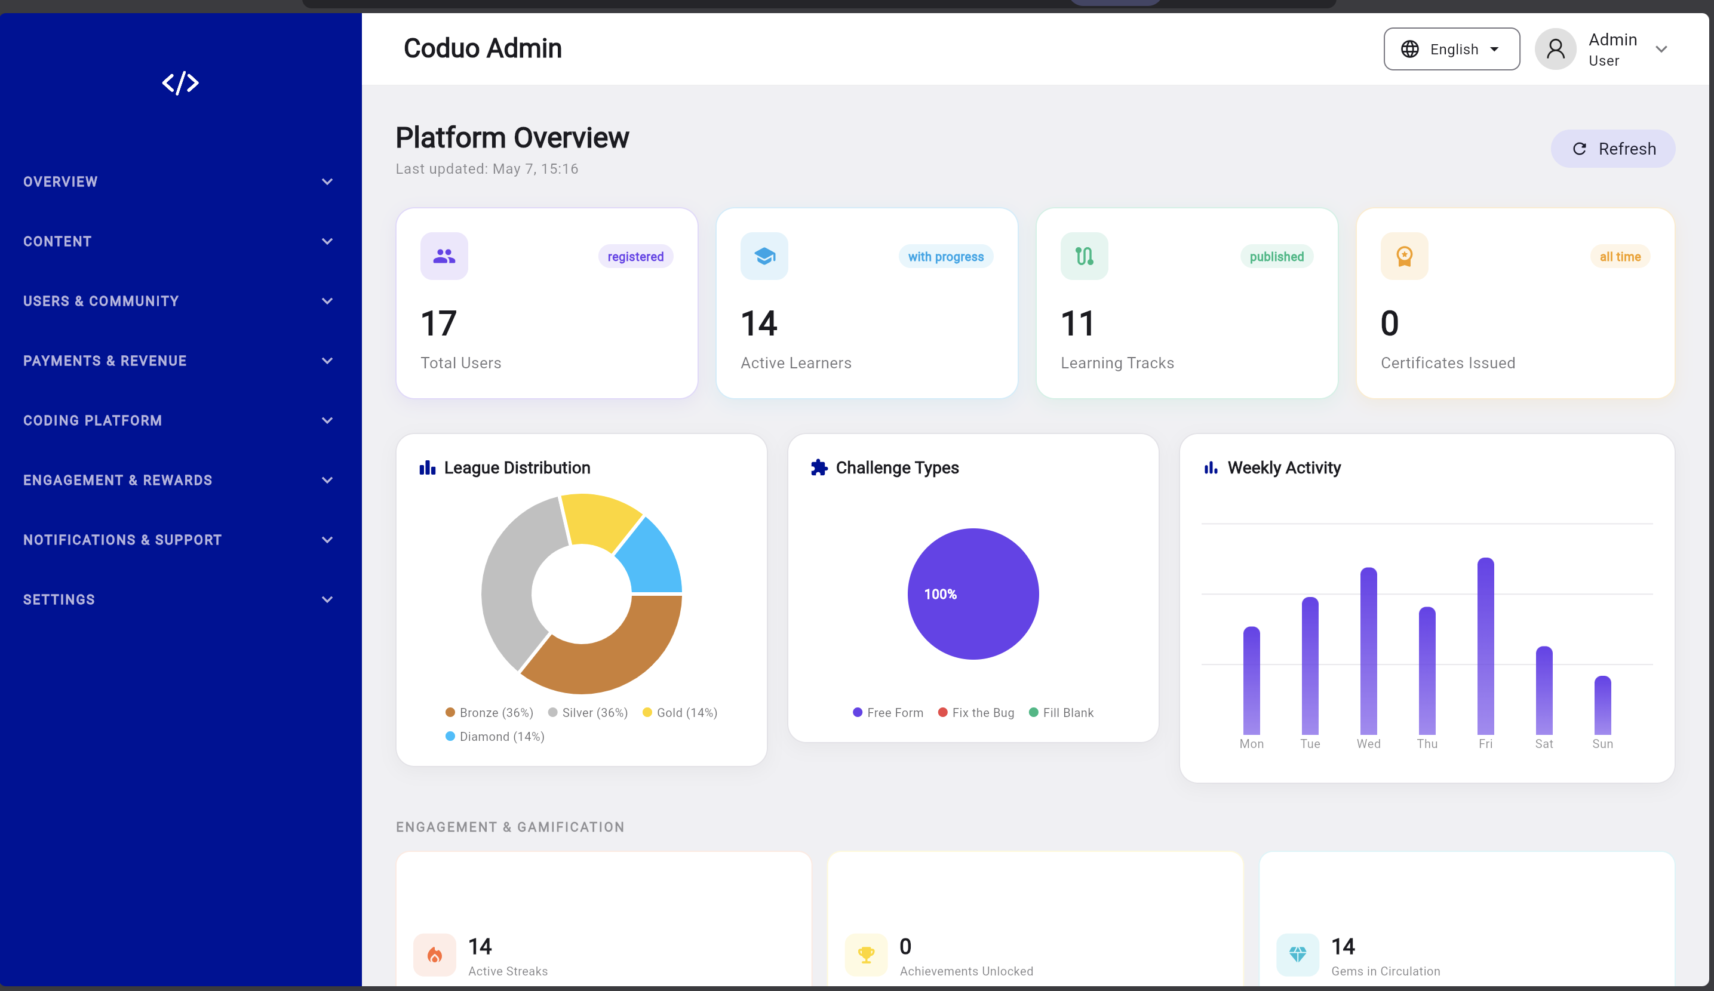Click the Learning Tracks route icon

(1084, 256)
